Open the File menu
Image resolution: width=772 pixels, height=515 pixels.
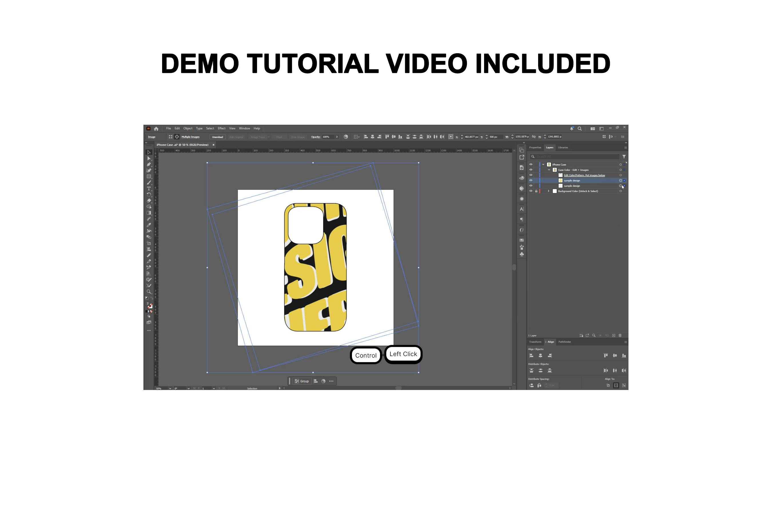click(x=168, y=128)
